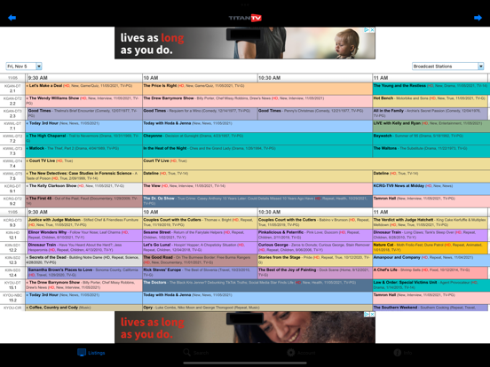This screenshot has width=490, height=367.
Task: Open KCRG-TV9 News at Midday listing
Action: click(x=431, y=189)
